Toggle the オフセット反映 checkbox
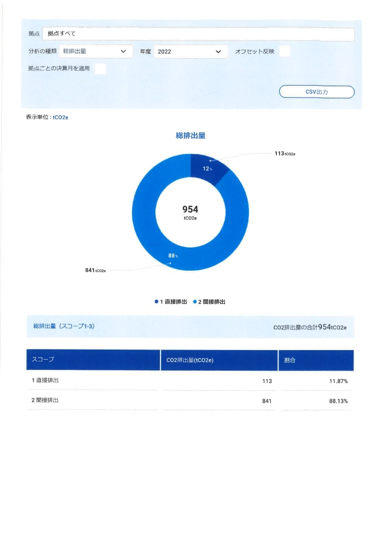 (284, 51)
